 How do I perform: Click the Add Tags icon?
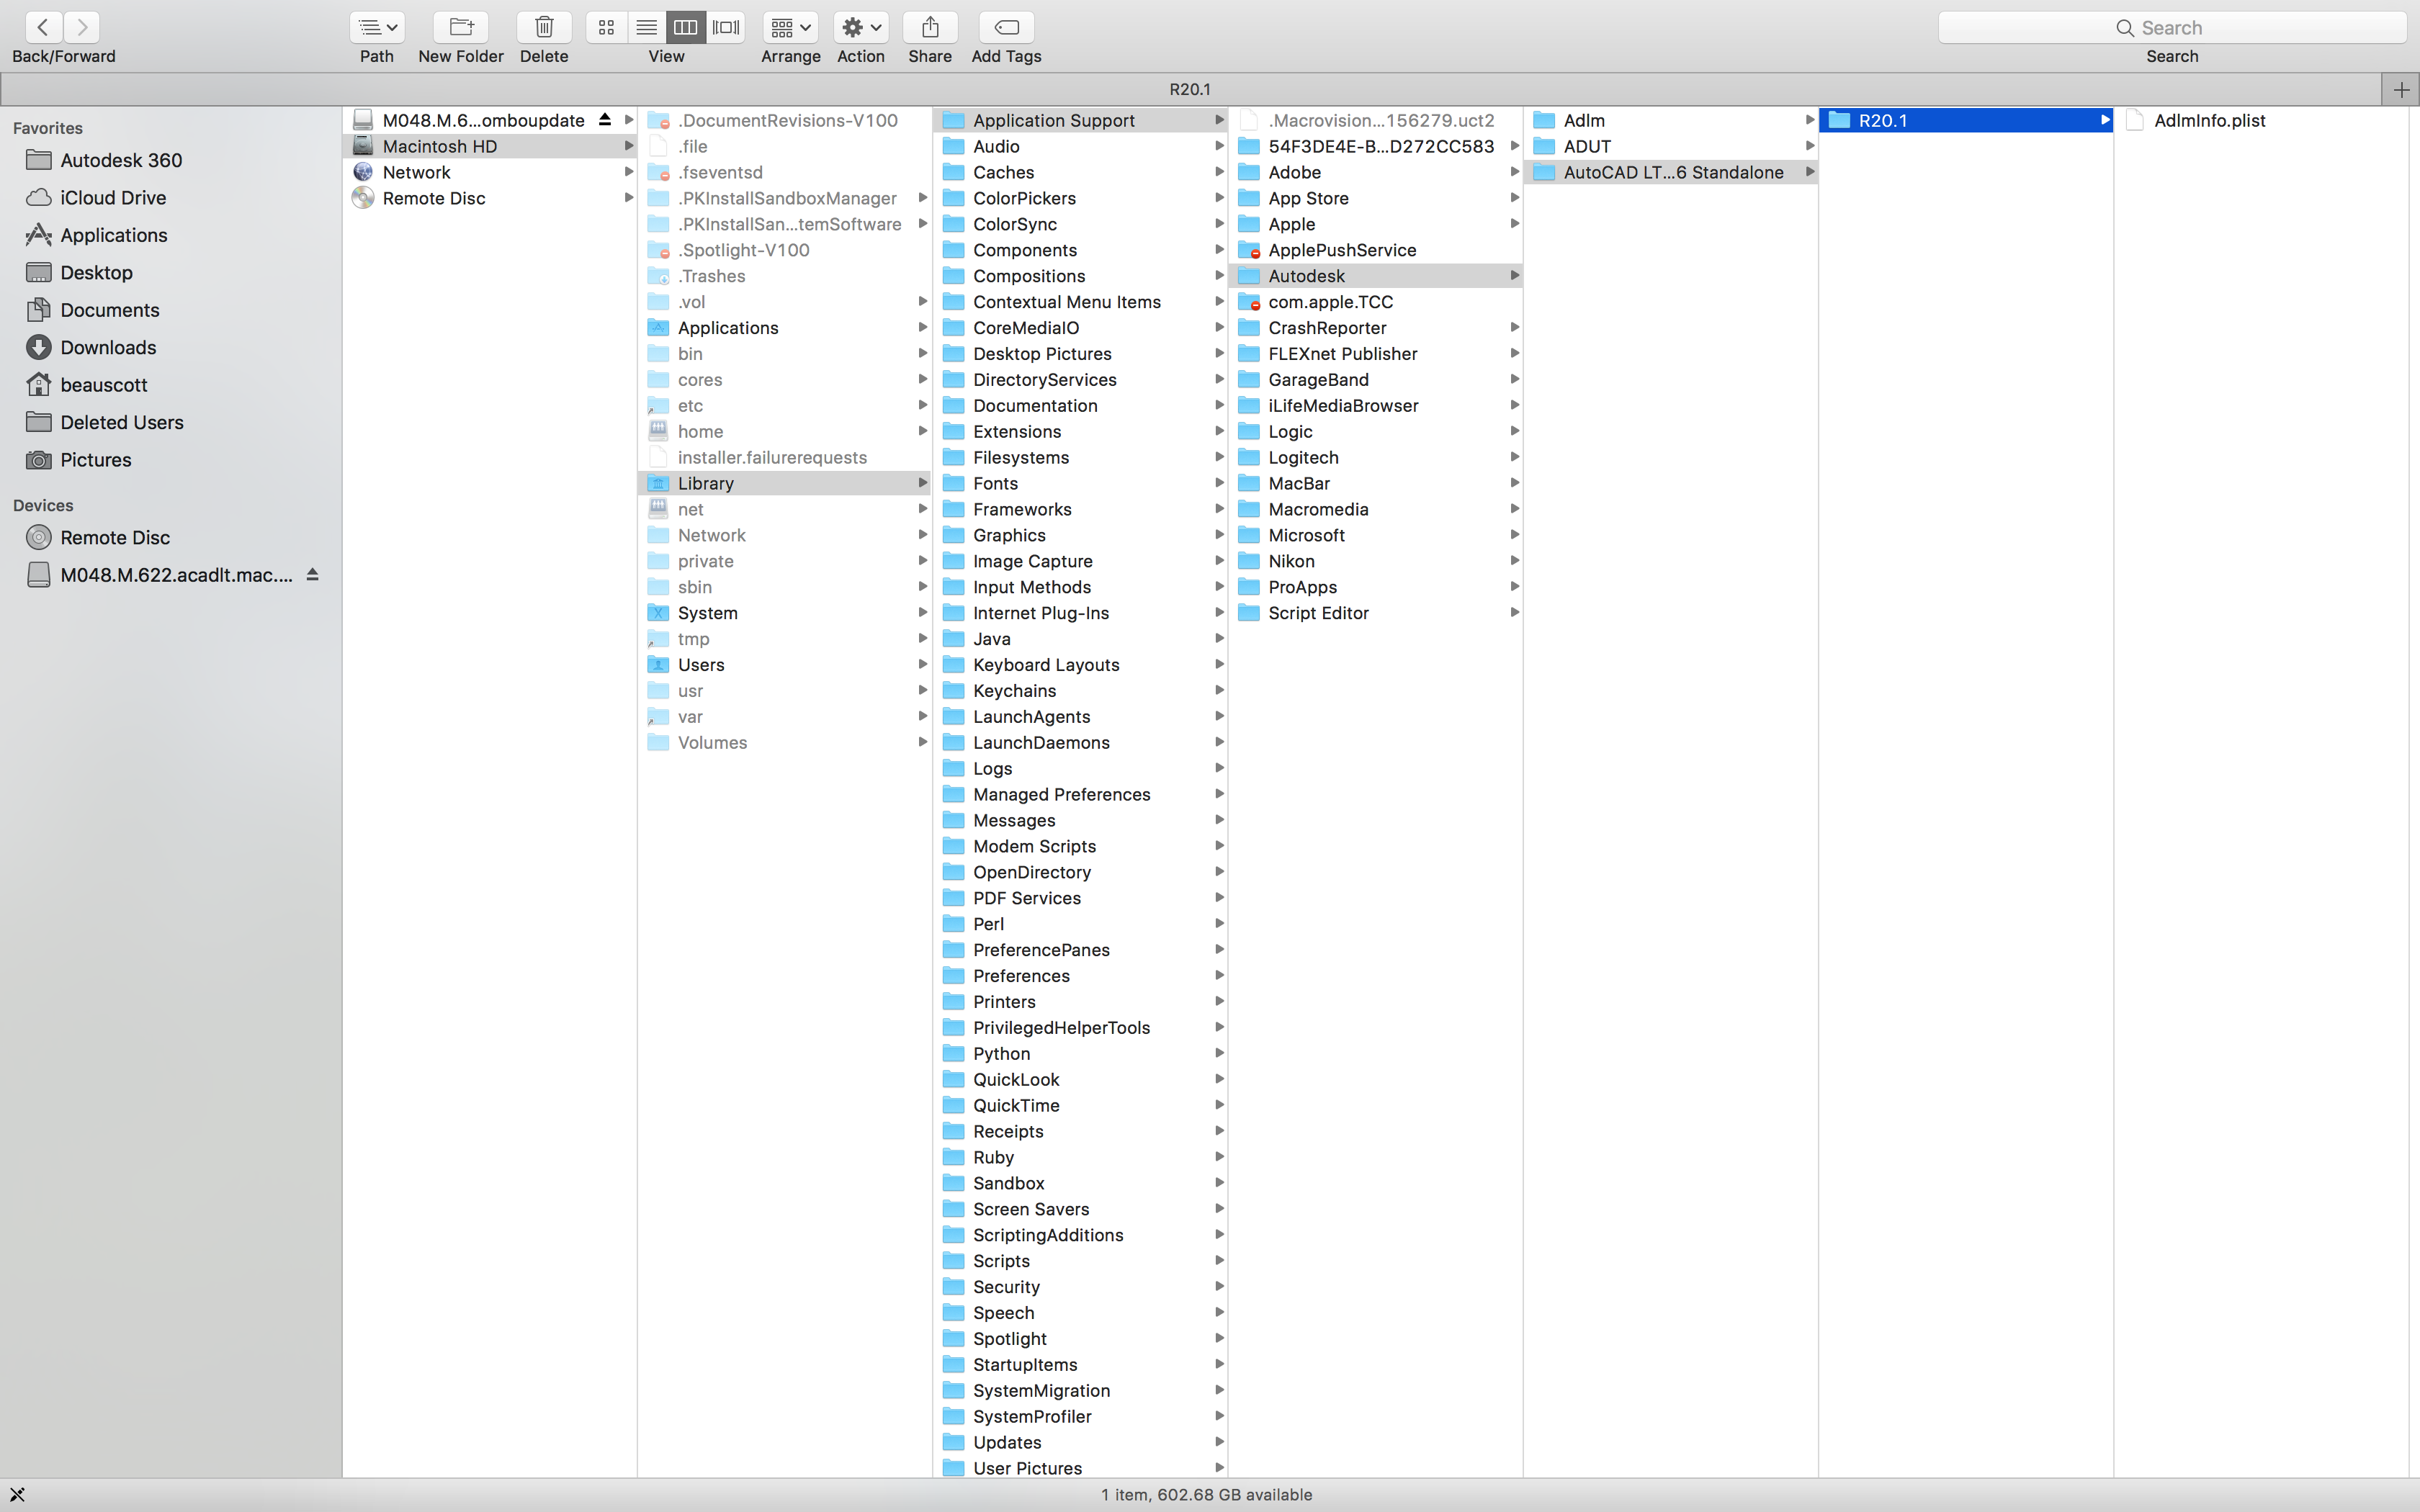(x=1006, y=28)
